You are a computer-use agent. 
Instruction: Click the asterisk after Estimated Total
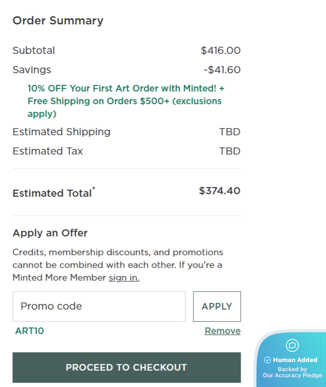pyautogui.click(x=94, y=189)
